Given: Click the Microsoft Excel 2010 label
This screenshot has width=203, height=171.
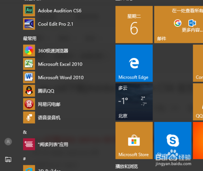Looking at the screenshot, I should [60, 64].
